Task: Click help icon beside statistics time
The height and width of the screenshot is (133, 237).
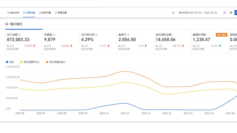Action: coord(173,13)
